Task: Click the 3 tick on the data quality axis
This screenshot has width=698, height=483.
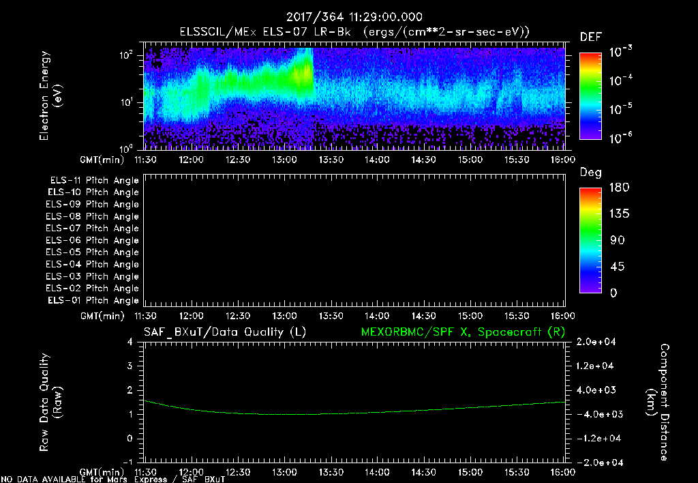Action: click(x=130, y=366)
